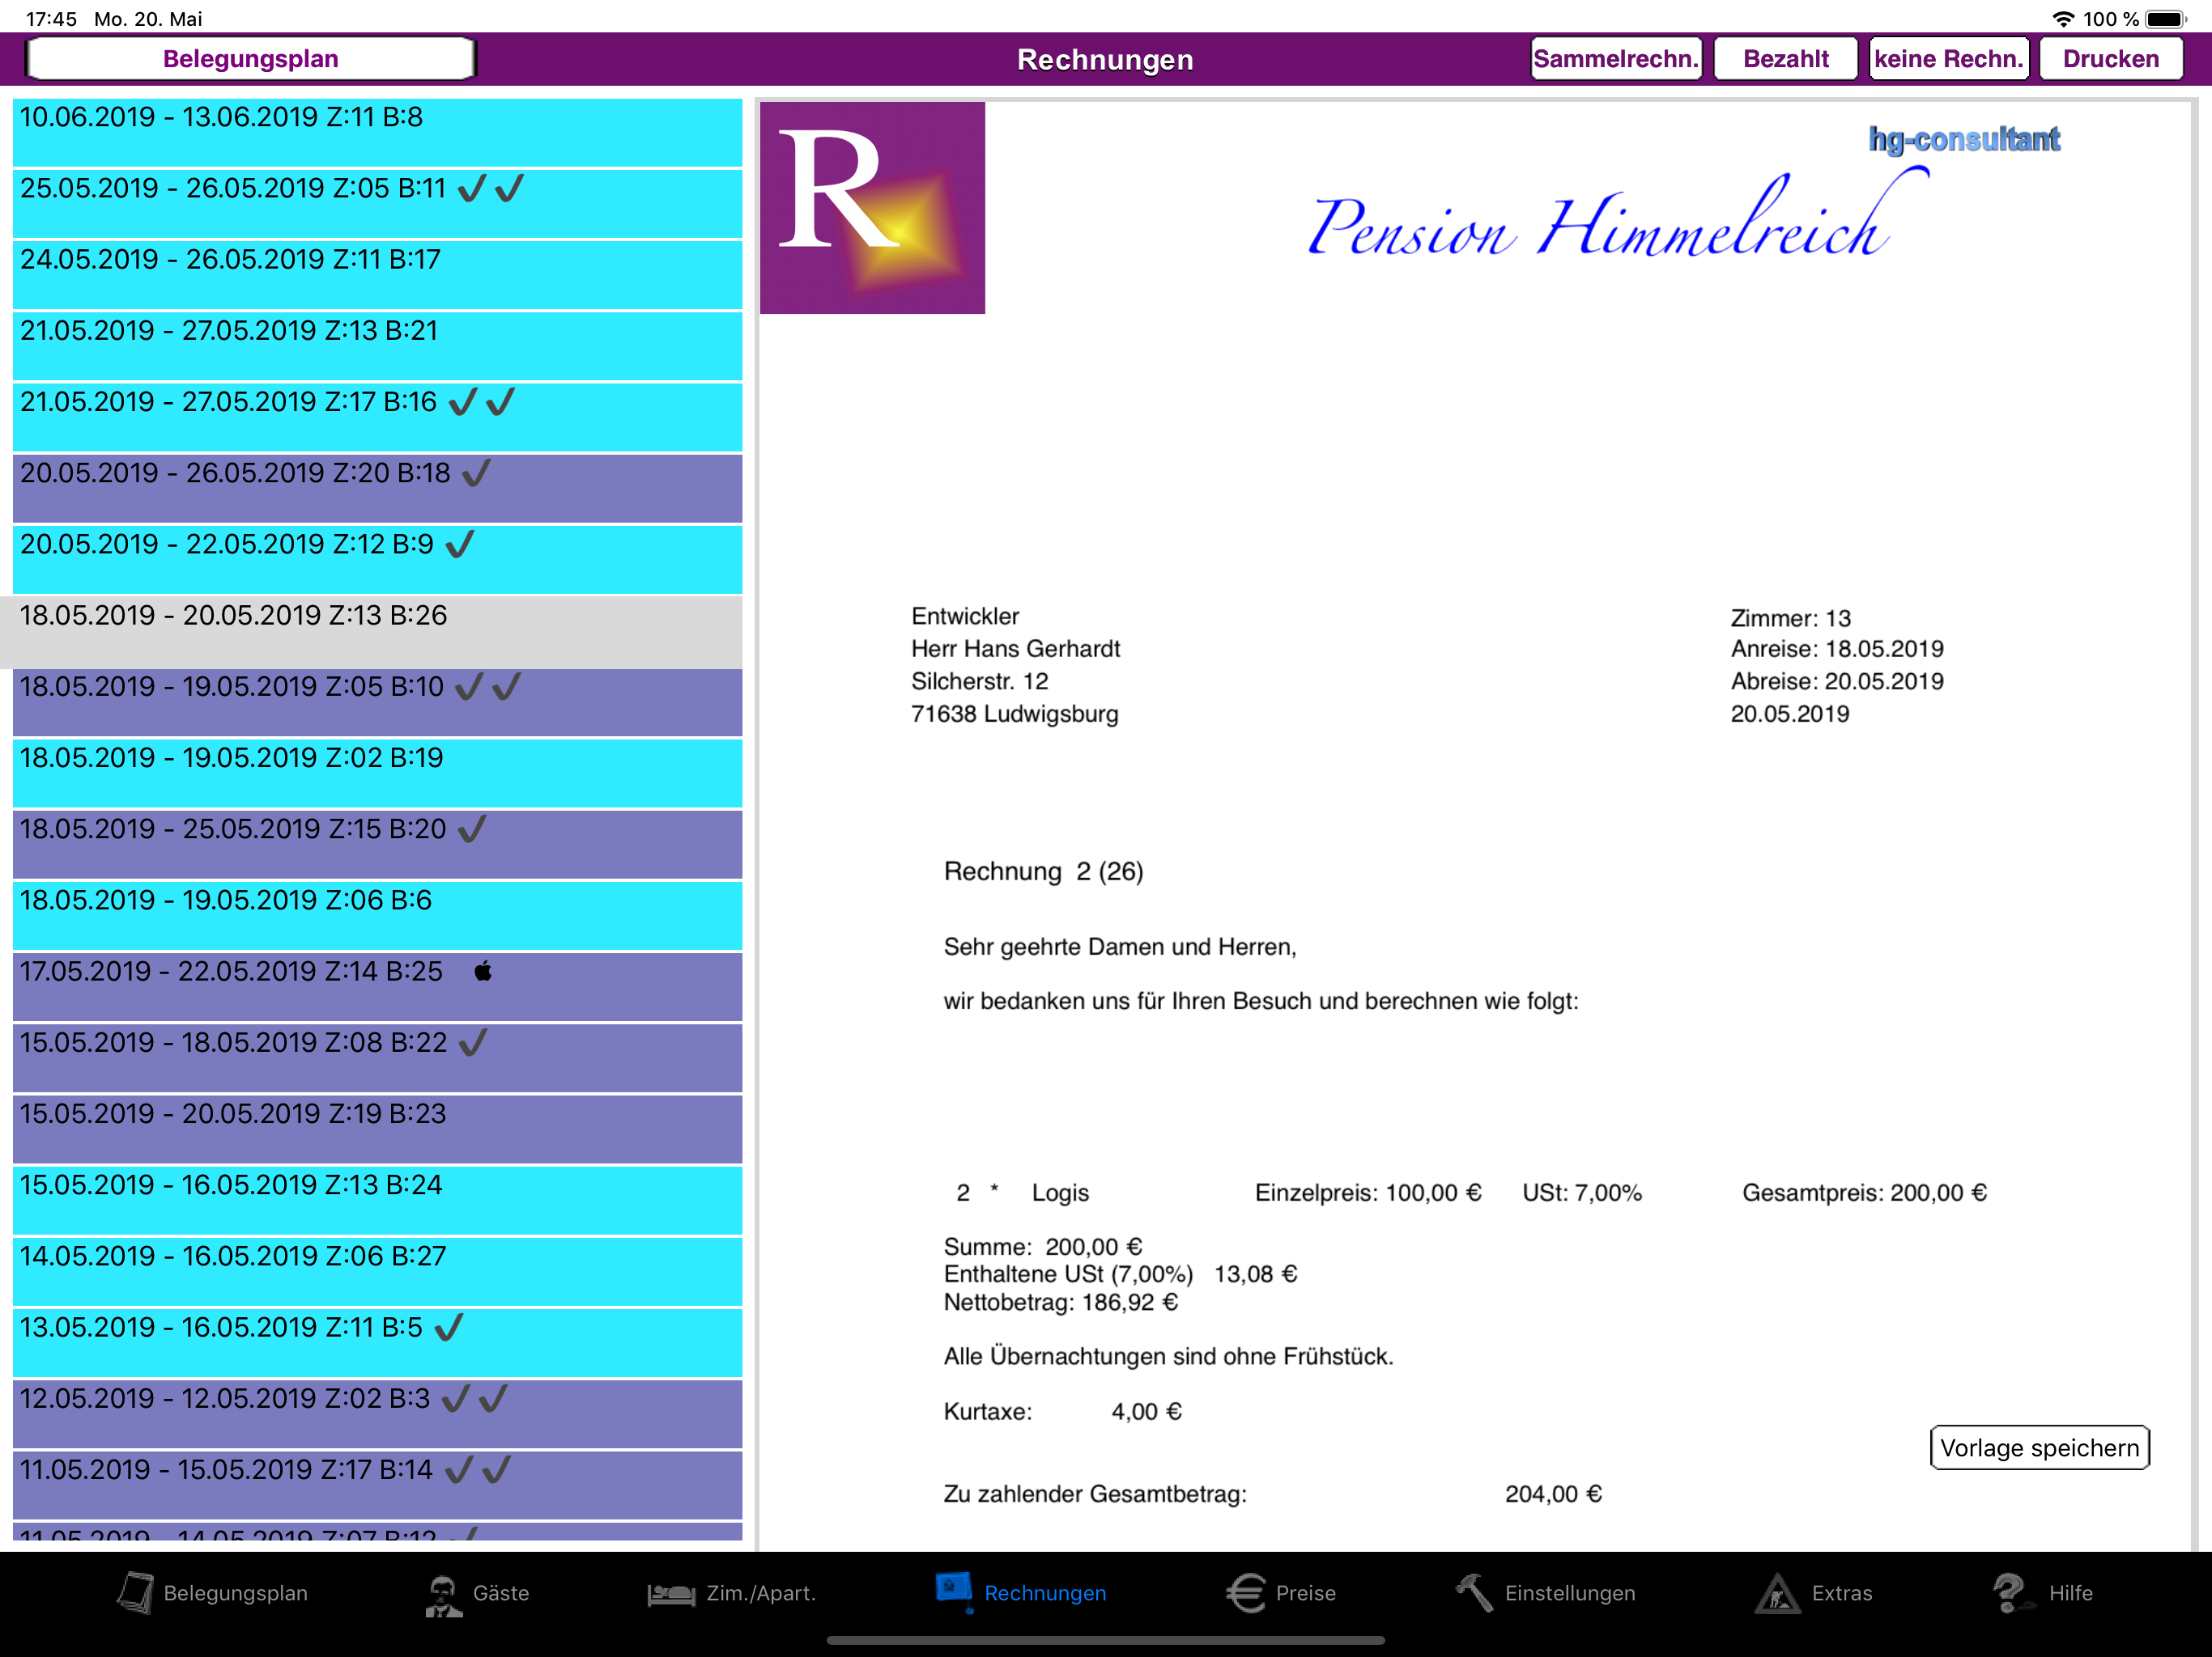Click the address line Silcherstr. 12

click(979, 681)
